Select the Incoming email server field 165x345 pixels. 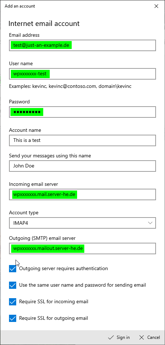point(82,194)
